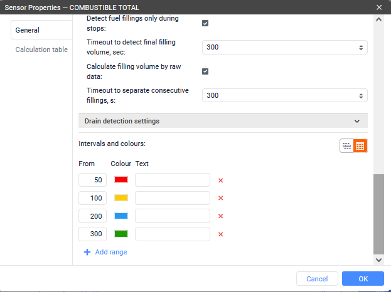Remove the range starting at 300

(x=220, y=234)
